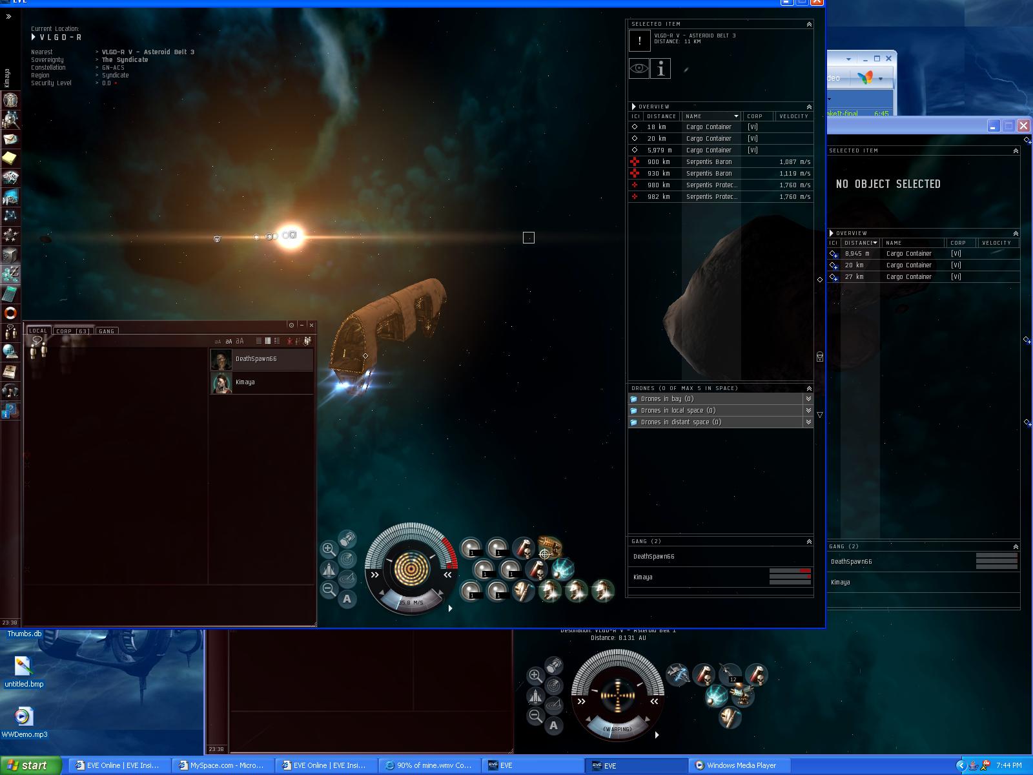Image resolution: width=1033 pixels, height=775 pixels.
Task: Sort overview by Distance column
Action: [x=661, y=116]
